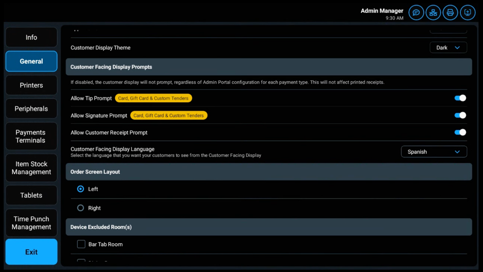Toggle Allow Customer Receipt Prompt
The width and height of the screenshot is (483, 272).
click(x=460, y=133)
